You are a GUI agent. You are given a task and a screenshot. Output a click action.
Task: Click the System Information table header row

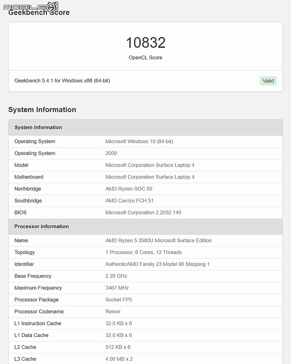click(x=145, y=127)
